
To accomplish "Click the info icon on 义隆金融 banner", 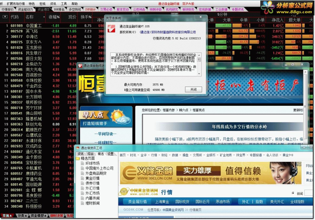I will tap(300, 164).
